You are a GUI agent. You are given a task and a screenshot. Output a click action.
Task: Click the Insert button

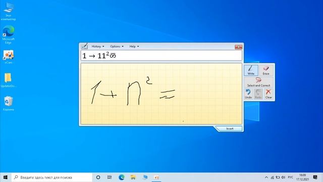click(x=230, y=128)
